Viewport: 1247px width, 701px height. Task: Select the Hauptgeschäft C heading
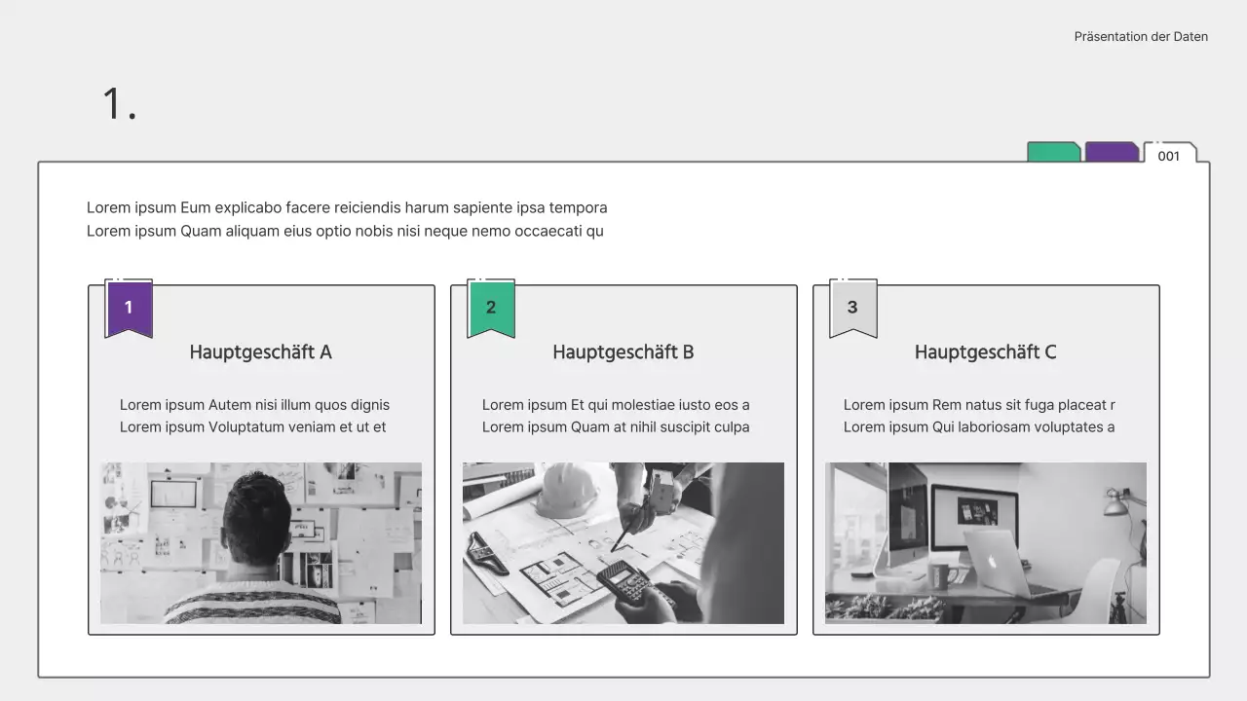coord(985,352)
